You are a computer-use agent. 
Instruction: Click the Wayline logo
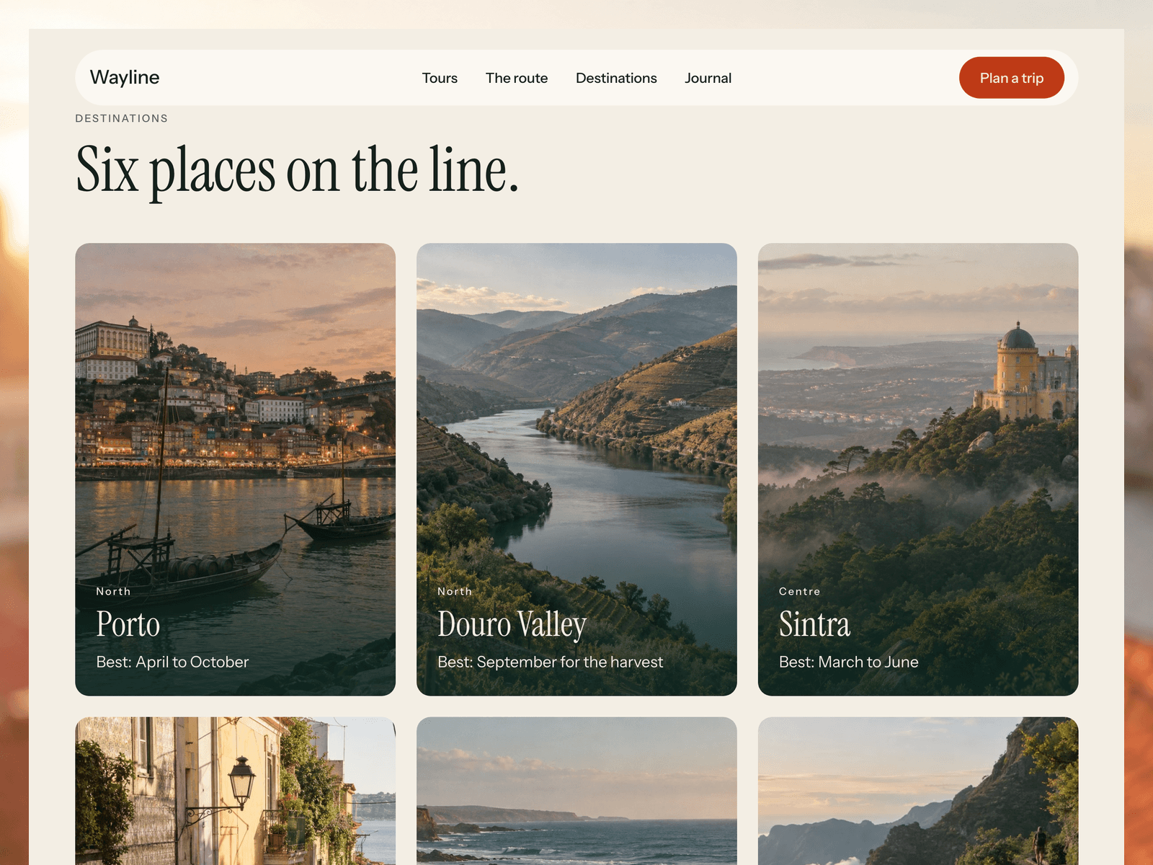click(x=125, y=77)
